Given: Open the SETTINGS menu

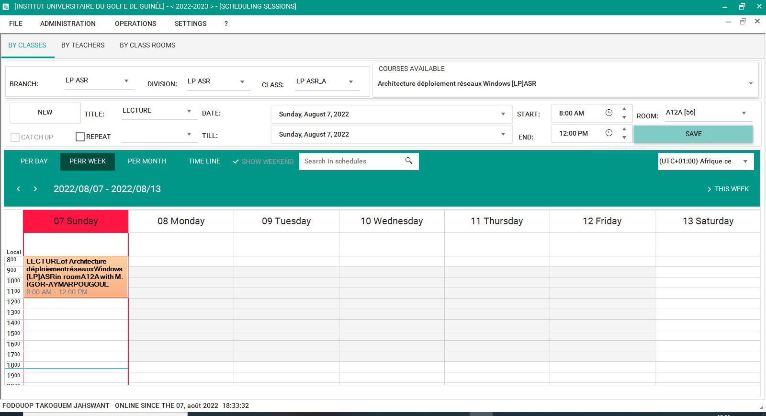Looking at the screenshot, I should pyautogui.click(x=191, y=23).
